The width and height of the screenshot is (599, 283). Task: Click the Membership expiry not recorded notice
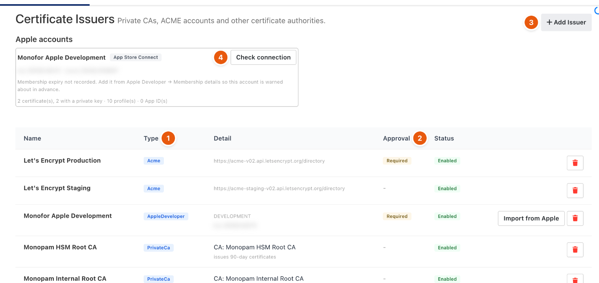click(150, 86)
